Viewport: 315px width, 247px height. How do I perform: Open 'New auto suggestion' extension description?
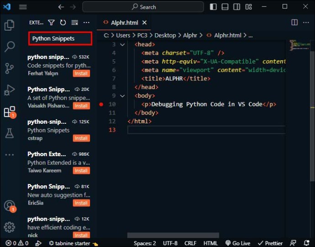coord(59,195)
